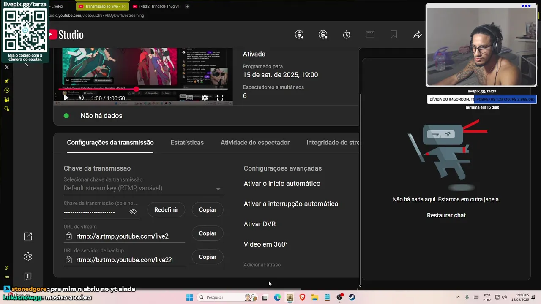The width and height of the screenshot is (541, 304).
Task: Click the YouTube Studio logo
Action: tap(66, 35)
